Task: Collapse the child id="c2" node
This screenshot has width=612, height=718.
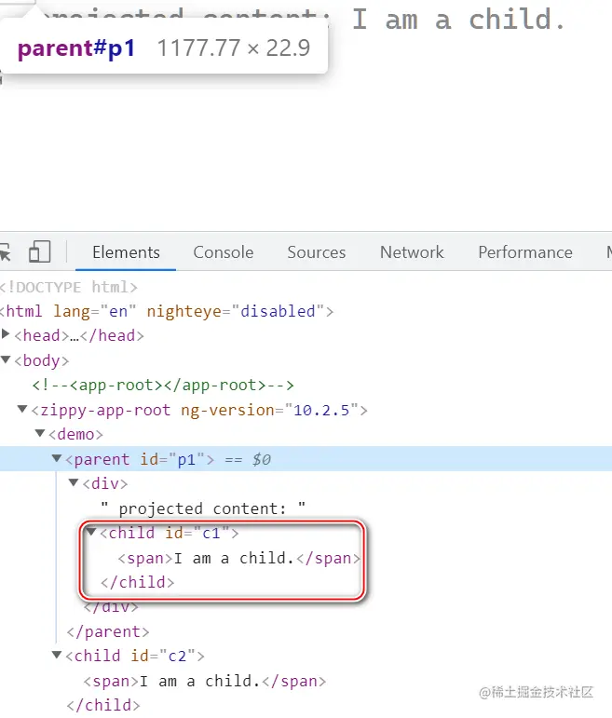Action: tap(56, 655)
